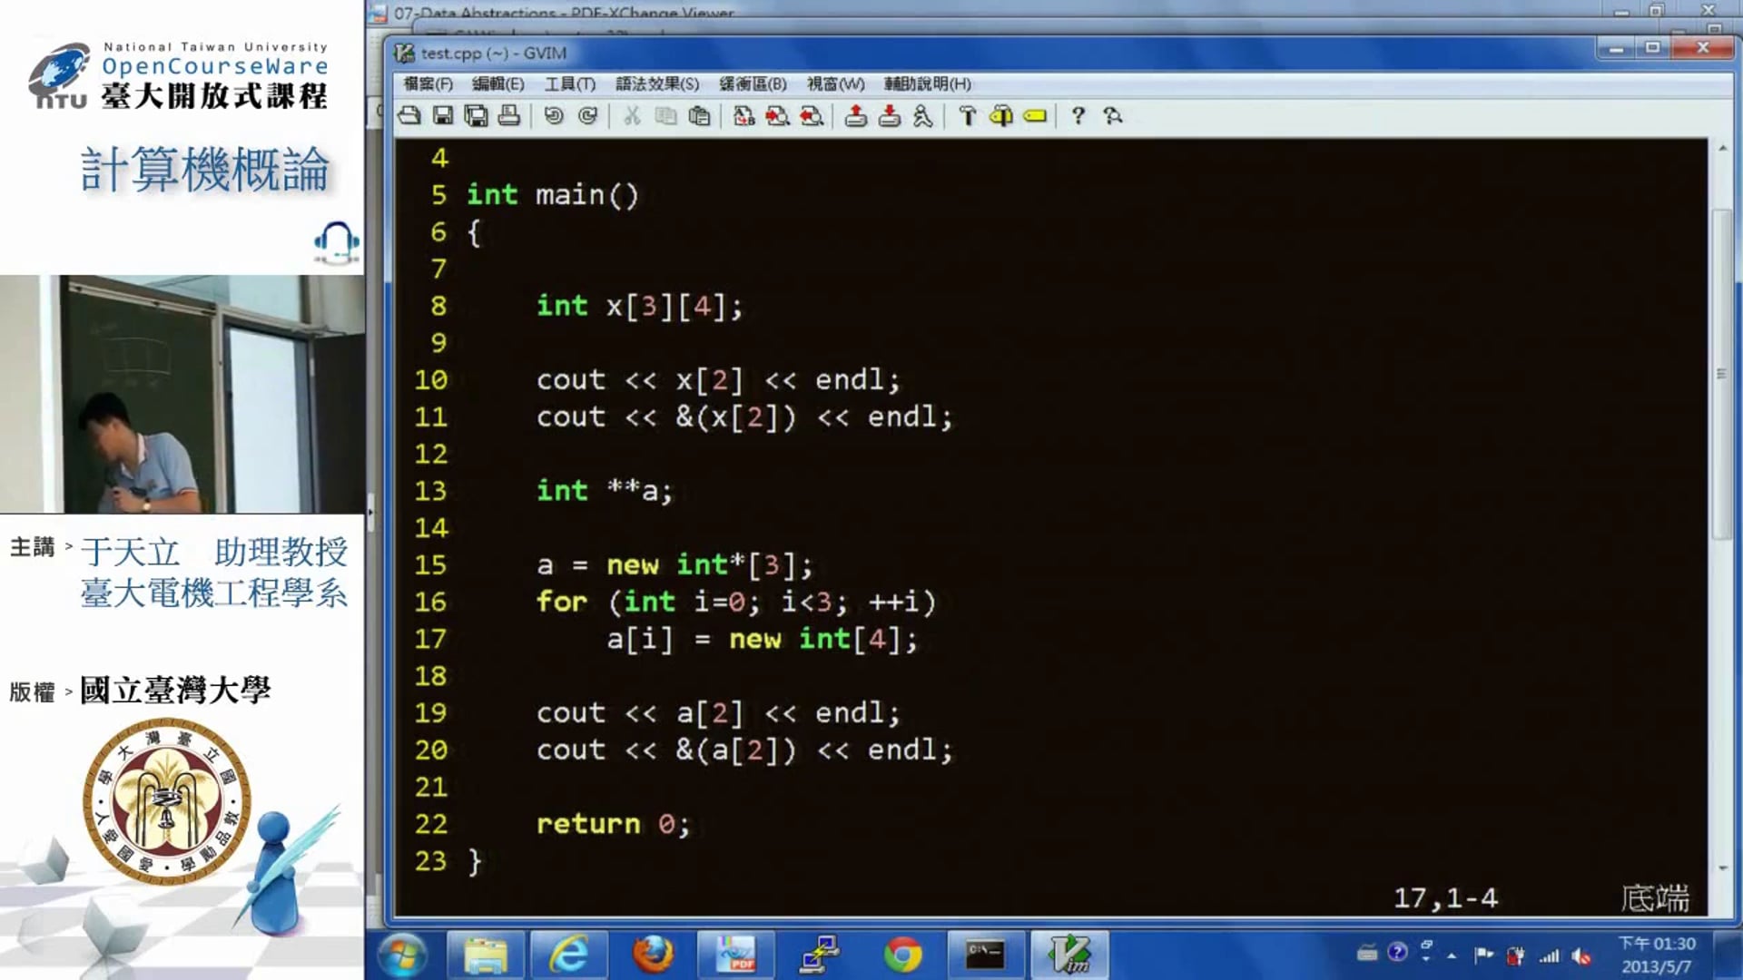Click the Find Next toolbar icon
1743x980 pixels.
tap(777, 116)
